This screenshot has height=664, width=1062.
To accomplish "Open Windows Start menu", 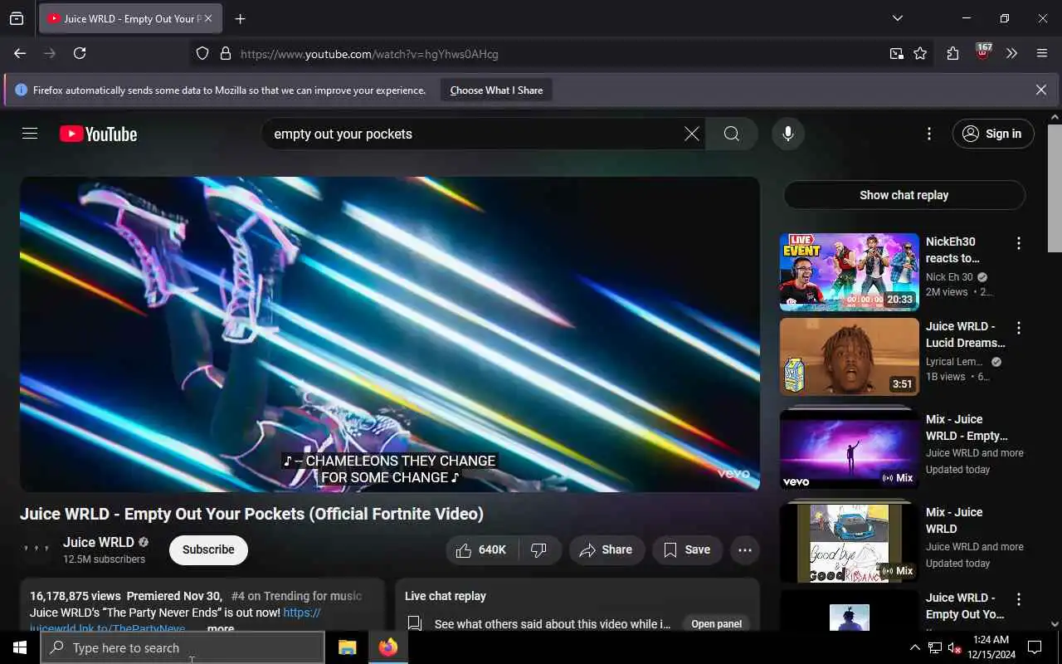I will pos(20,647).
